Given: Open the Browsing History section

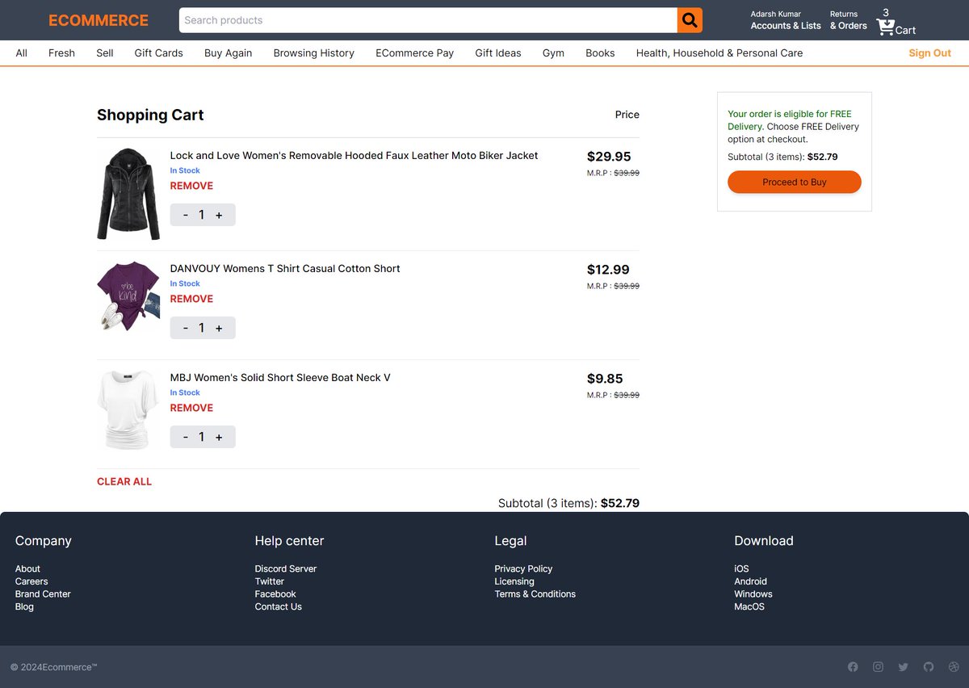Looking at the screenshot, I should point(313,52).
